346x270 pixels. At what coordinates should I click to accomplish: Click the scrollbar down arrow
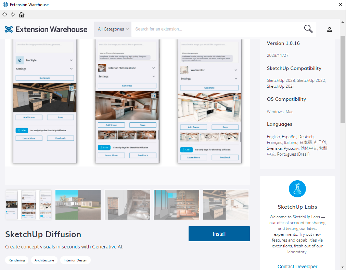343,267
